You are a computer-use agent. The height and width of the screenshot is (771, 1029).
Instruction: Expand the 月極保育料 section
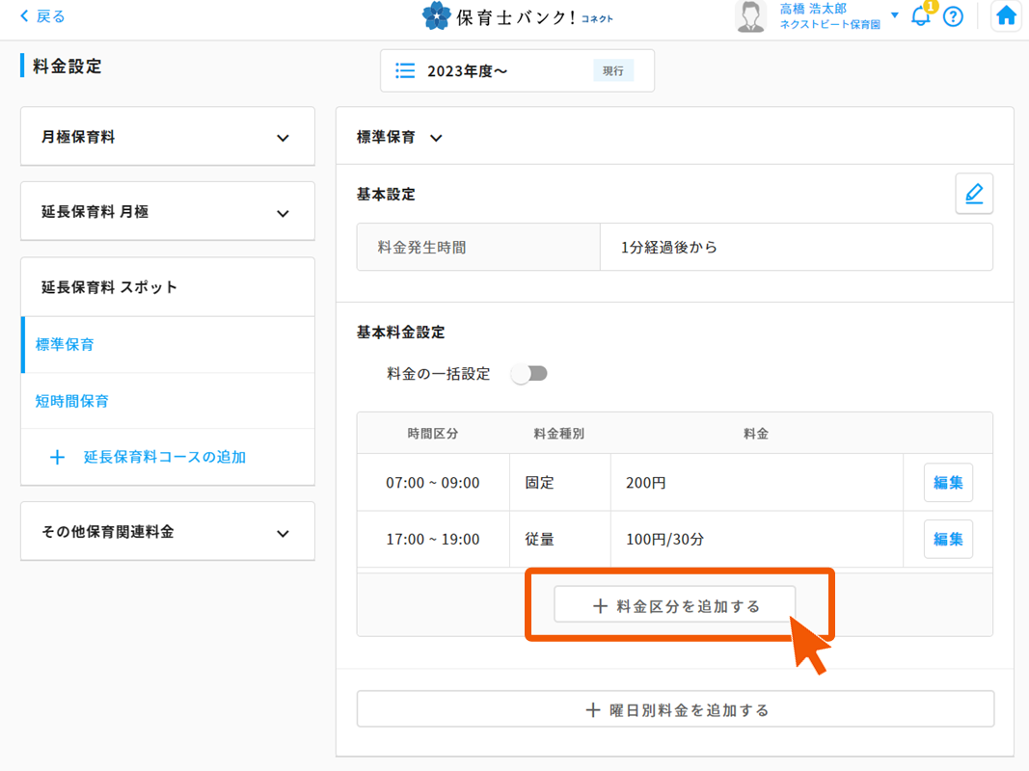[283, 138]
